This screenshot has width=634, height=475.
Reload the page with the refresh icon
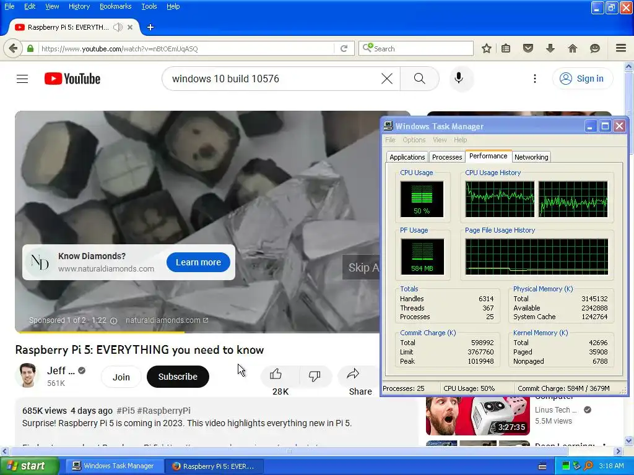pos(344,48)
